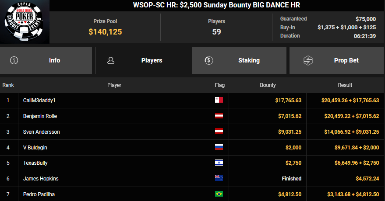Click the WSOP Circuit Events logo

click(25, 22)
